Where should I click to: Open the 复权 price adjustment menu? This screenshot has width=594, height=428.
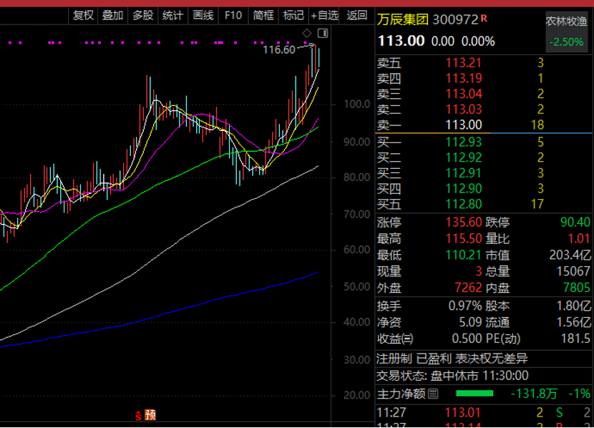point(83,15)
